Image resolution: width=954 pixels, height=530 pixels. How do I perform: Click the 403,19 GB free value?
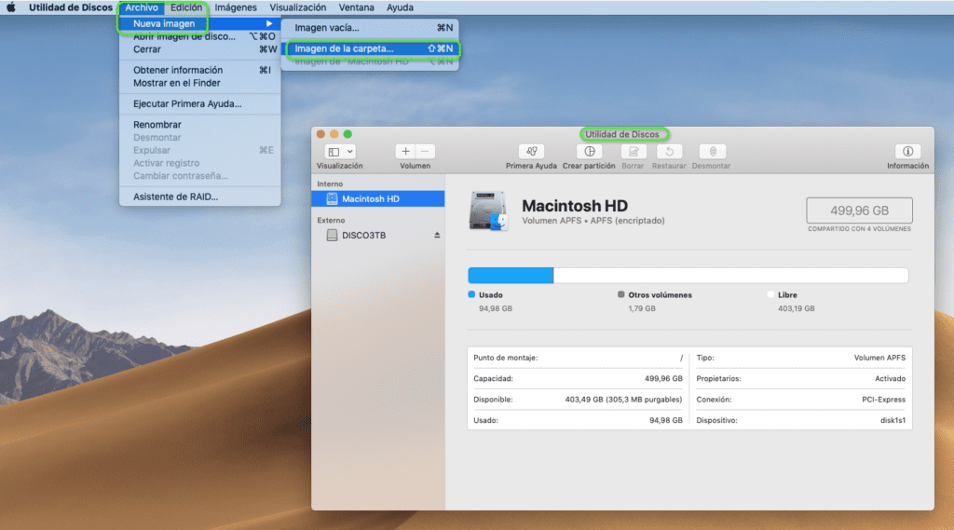796,308
